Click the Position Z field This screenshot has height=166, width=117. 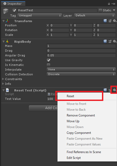pyautogui.click(x=106, y=25)
